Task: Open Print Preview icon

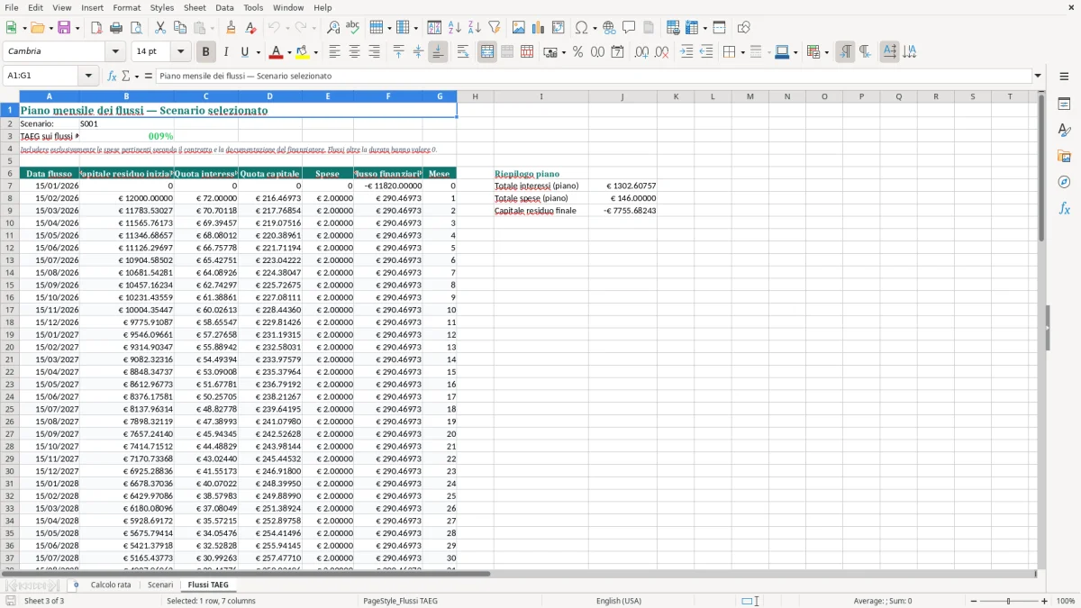Action: pos(136,28)
